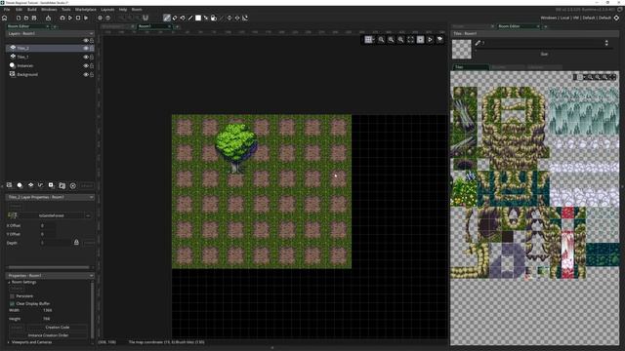
Task: Open an existing project
Action: [x=26, y=18]
